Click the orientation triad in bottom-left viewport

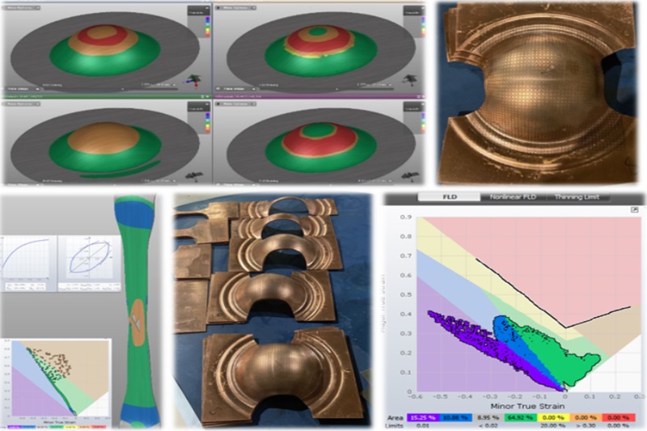coord(193,175)
